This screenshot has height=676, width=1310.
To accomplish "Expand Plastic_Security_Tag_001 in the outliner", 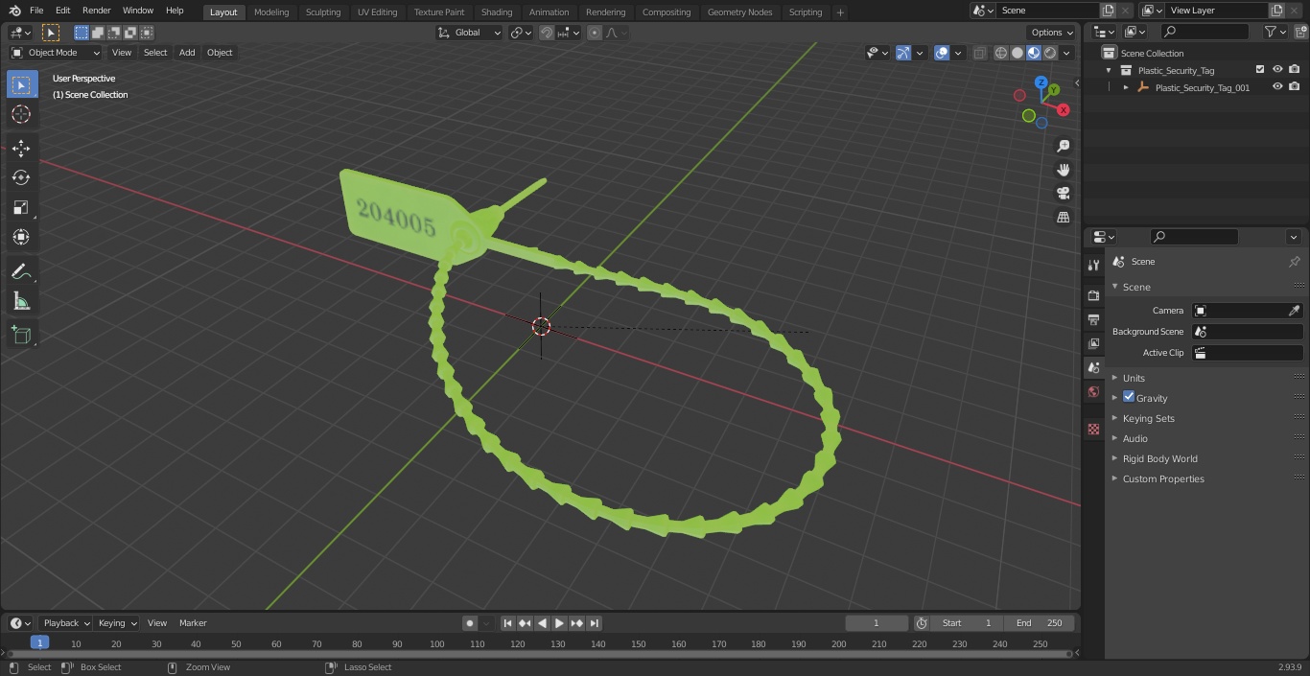I will (1126, 87).
